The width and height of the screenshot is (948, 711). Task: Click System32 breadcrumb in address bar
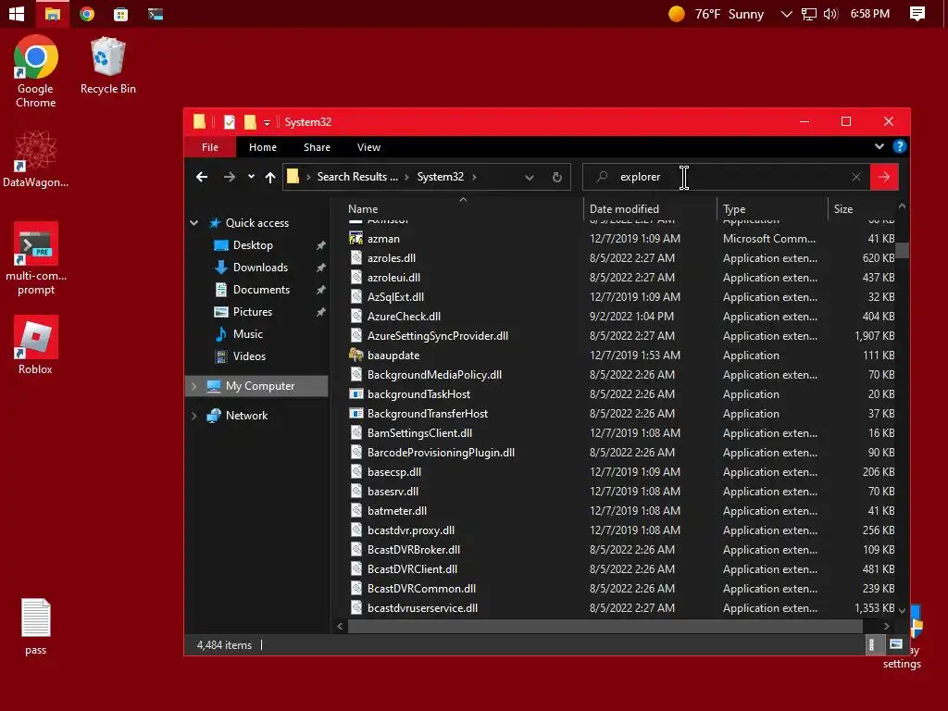440,177
